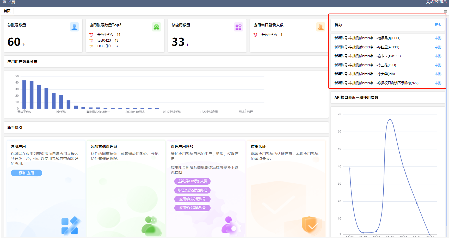Click 审批 for 数据权限测试下级机构(dx2) task
This screenshot has width=449, height=238.
438,83
